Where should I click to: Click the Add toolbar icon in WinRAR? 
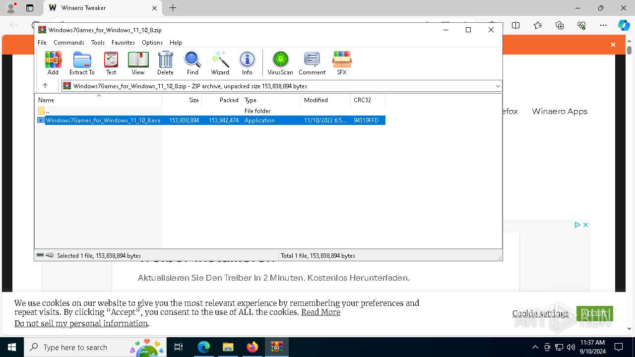[53, 63]
